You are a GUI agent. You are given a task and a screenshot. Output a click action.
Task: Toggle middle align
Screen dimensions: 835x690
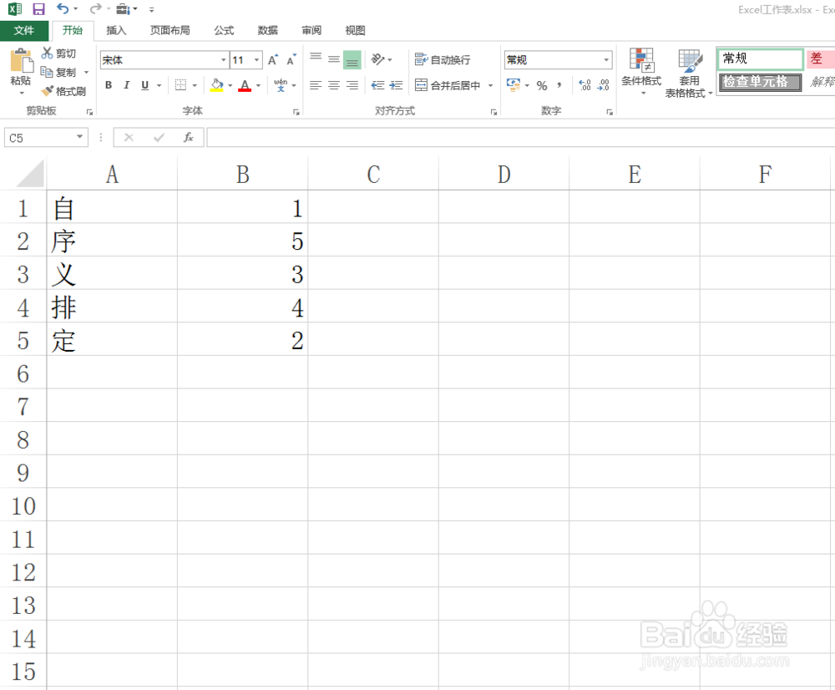(x=334, y=59)
